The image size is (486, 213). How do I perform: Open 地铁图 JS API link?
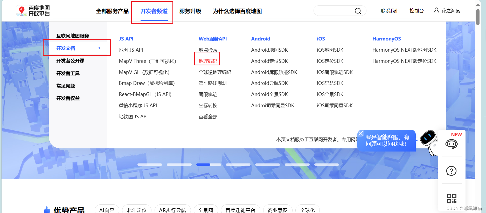click(133, 116)
